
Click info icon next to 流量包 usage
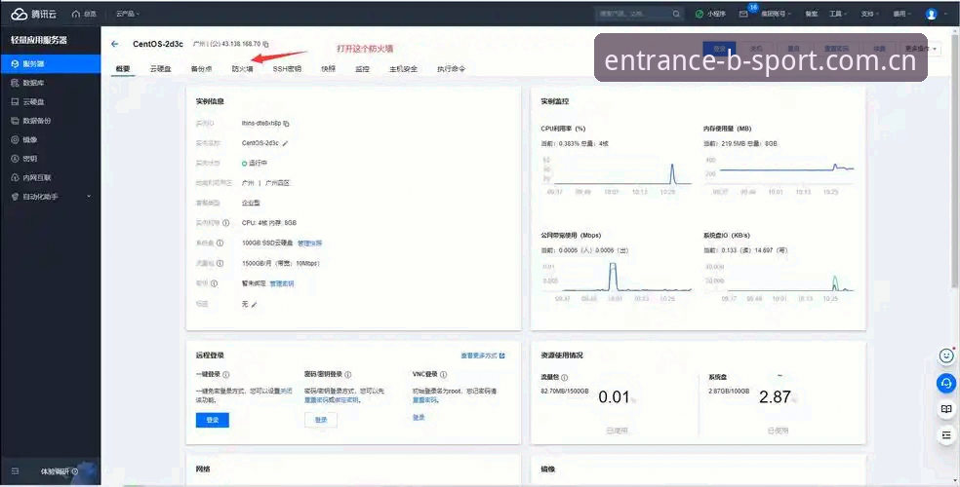[x=565, y=378]
